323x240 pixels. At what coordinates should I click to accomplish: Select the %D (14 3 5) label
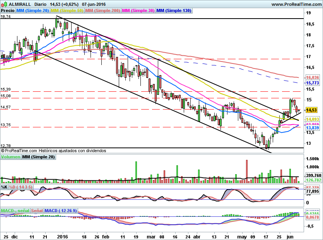21,187
